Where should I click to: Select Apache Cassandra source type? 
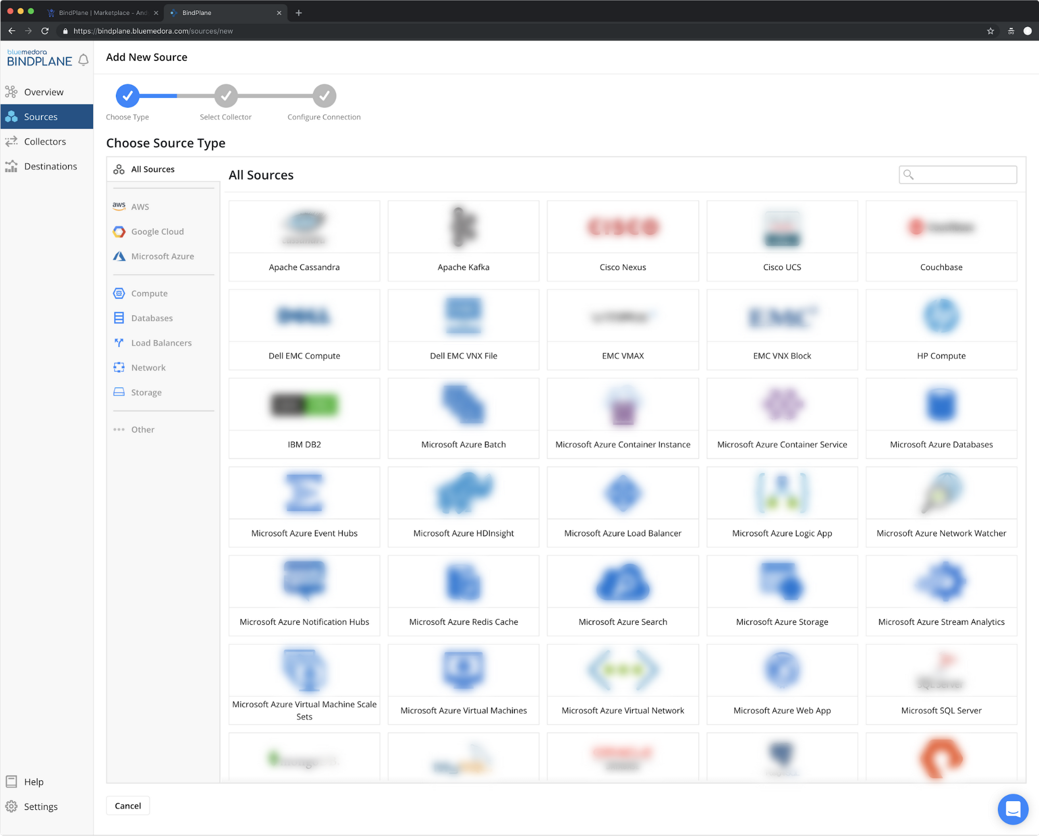click(303, 240)
